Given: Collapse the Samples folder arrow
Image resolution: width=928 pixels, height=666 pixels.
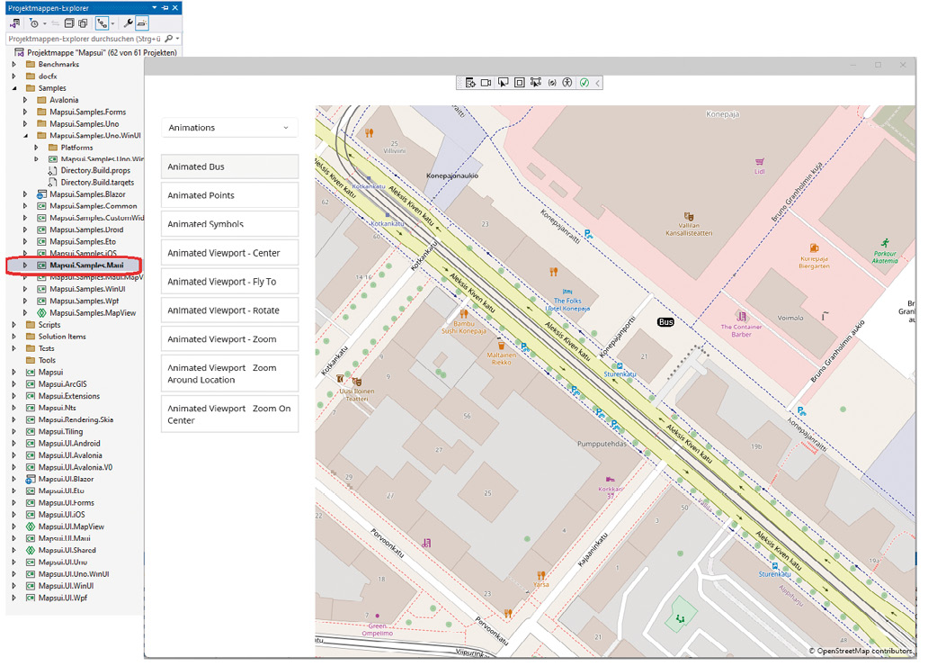Looking at the screenshot, I should (x=14, y=88).
